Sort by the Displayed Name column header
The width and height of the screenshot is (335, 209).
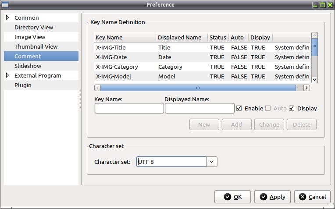[182, 37]
